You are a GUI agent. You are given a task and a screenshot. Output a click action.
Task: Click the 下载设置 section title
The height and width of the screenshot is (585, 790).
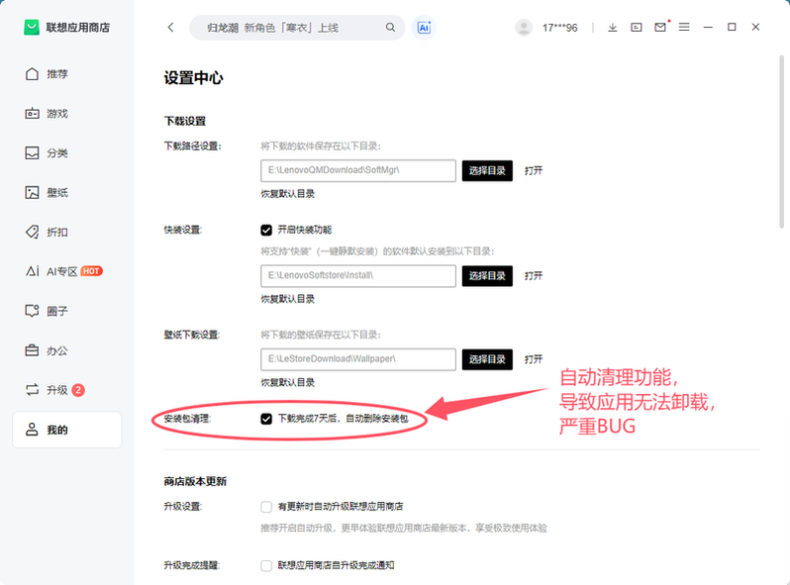click(x=185, y=121)
